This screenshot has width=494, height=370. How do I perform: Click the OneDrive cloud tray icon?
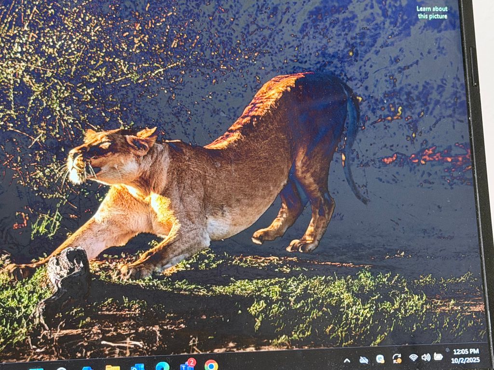pos(364,360)
